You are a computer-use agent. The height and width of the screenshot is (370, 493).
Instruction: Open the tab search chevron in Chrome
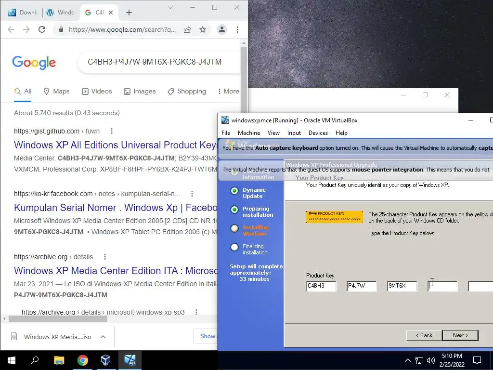tap(170, 7)
